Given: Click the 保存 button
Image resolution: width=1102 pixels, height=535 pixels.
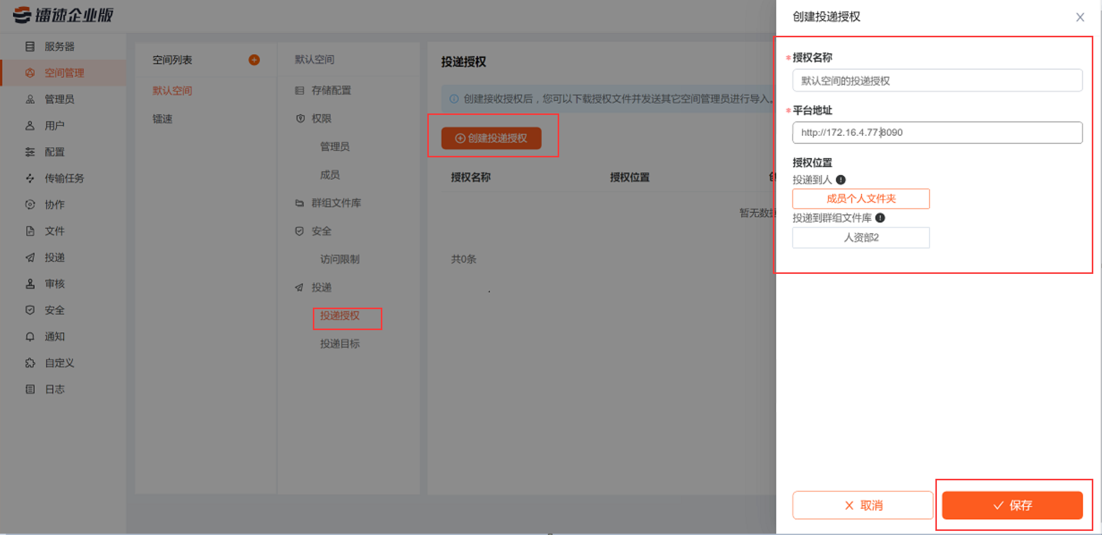Looking at the screenshot, I should pos(1012,505).
